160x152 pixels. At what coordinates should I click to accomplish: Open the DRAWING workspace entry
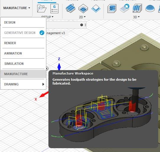pyautogui.click(x=23, y=84)
